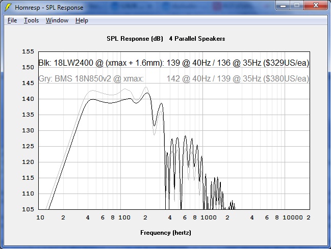Click the 1000 Hz frequency axis label

(x=209, y=217)
